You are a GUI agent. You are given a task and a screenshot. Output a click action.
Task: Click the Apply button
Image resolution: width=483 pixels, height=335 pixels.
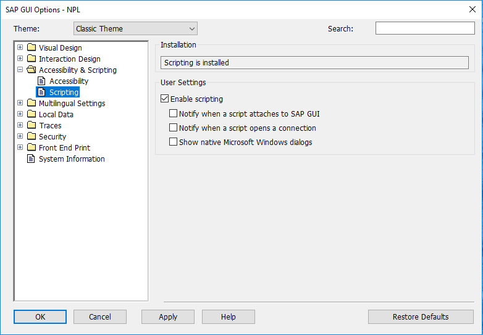pos(168,317)
